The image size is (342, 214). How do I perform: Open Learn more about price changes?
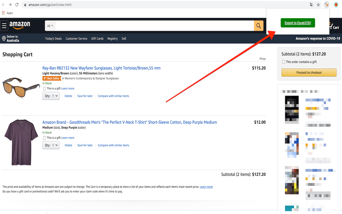pos(206,187)
